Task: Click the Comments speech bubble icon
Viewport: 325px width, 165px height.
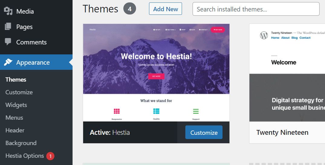Action: coord(8,42)
